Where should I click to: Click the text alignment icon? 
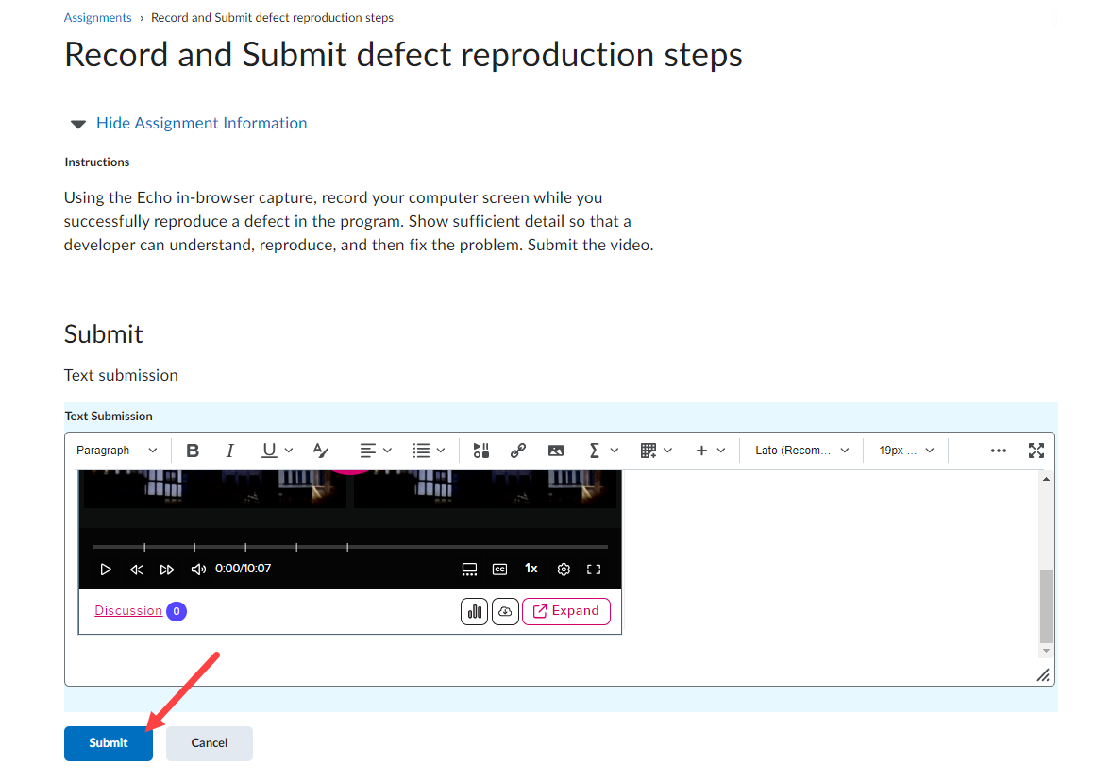coord(368,451)
